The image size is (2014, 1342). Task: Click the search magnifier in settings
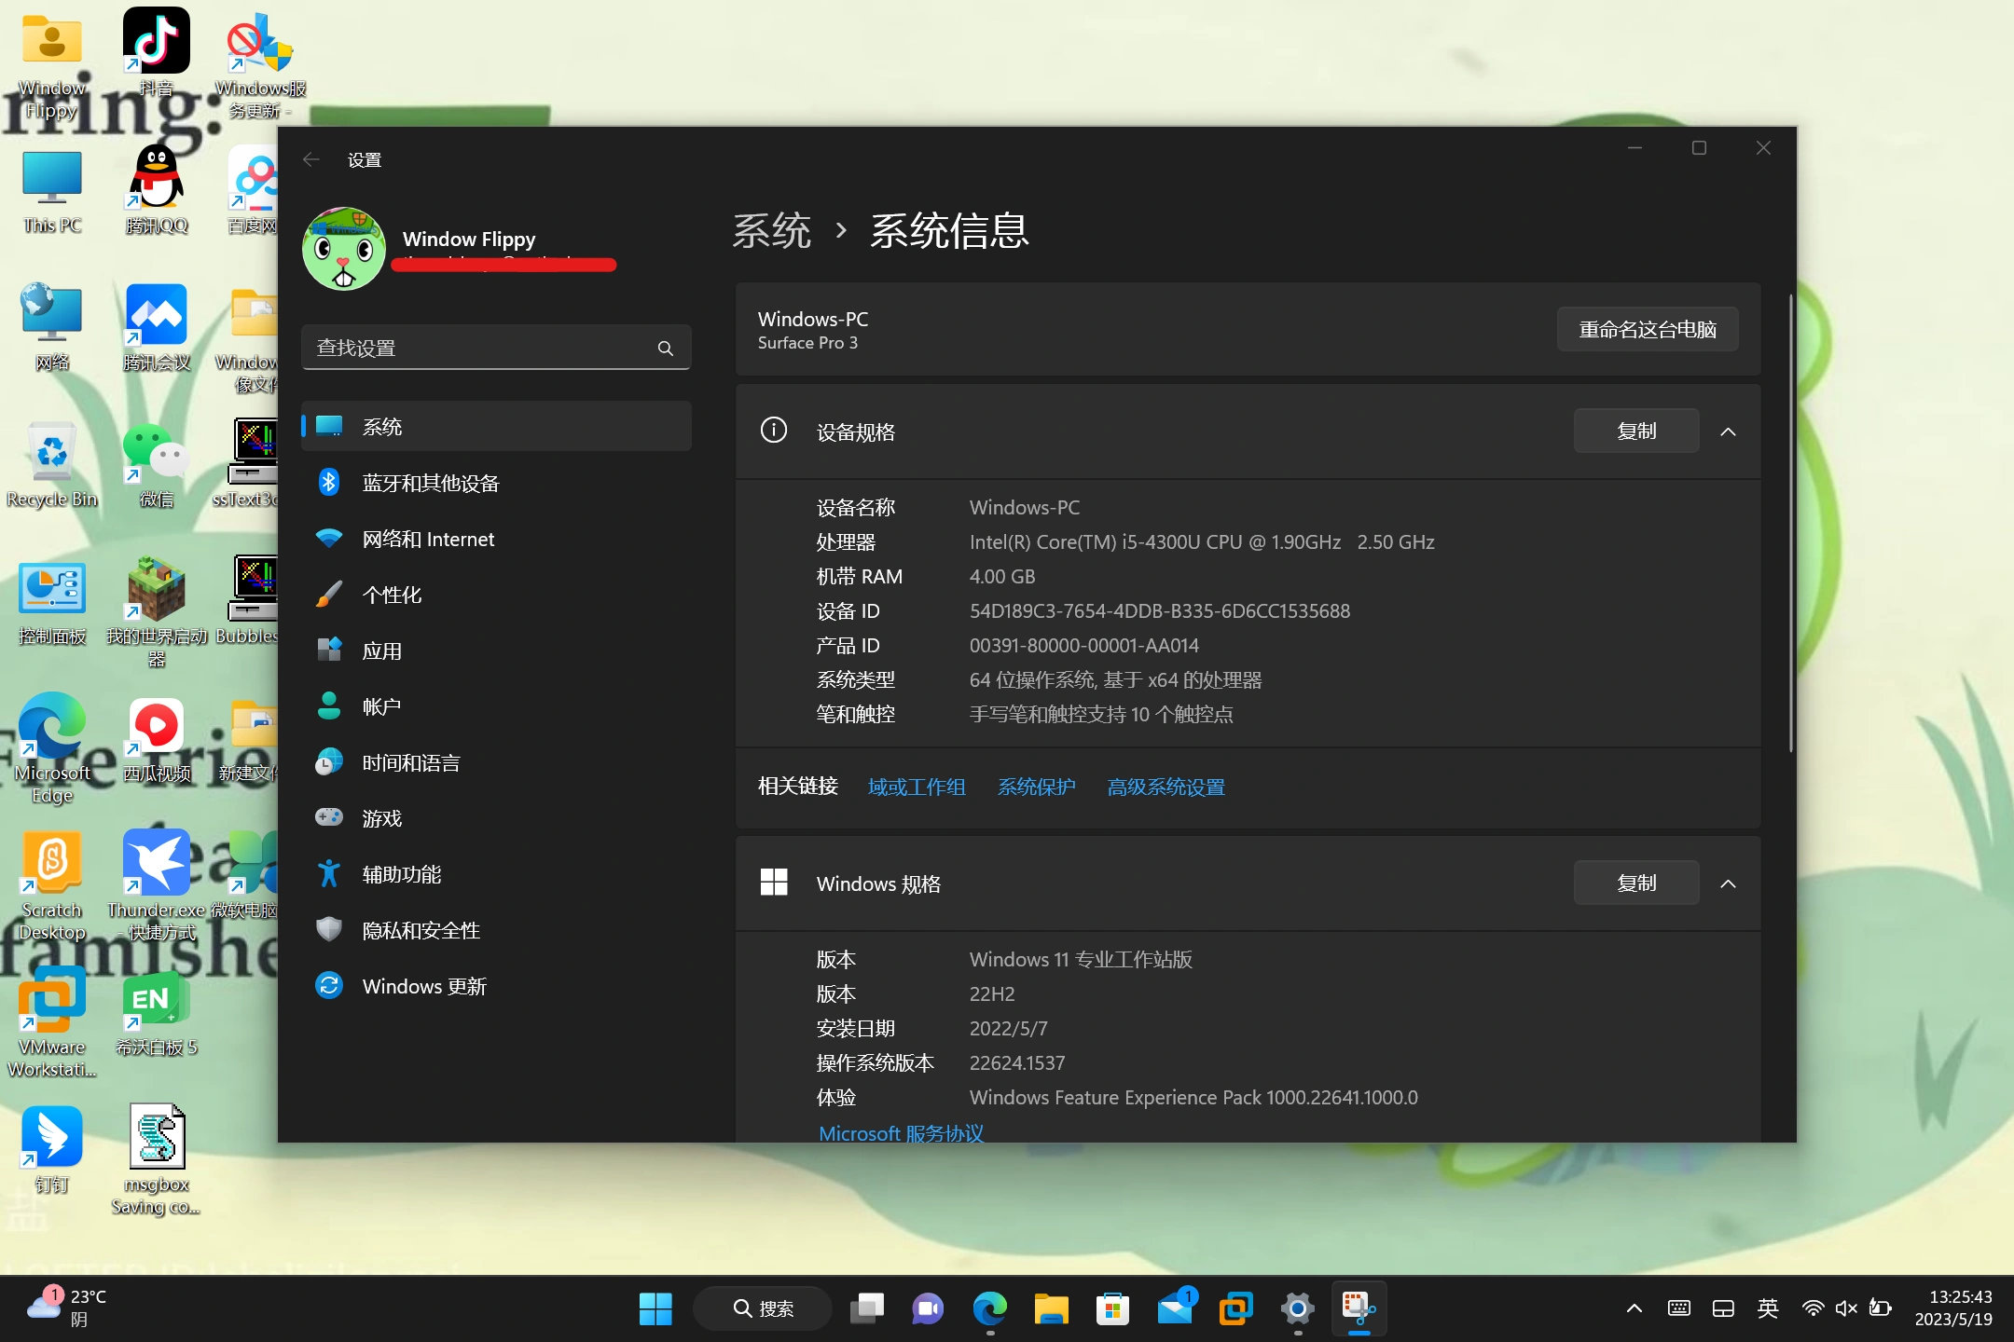[x=665, y=349]
